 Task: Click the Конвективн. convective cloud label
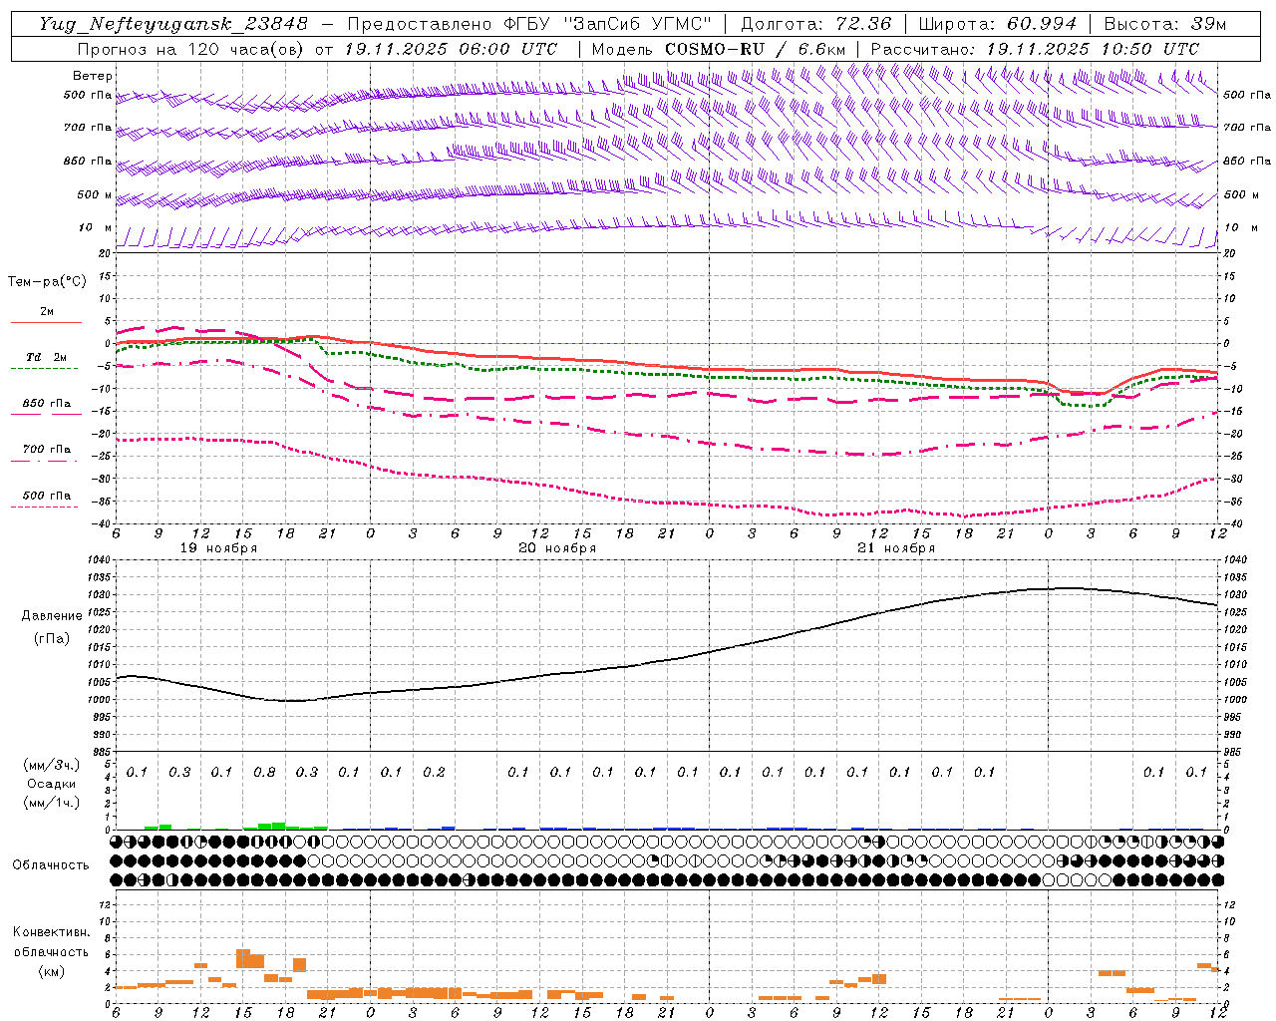tap(51, 932)
